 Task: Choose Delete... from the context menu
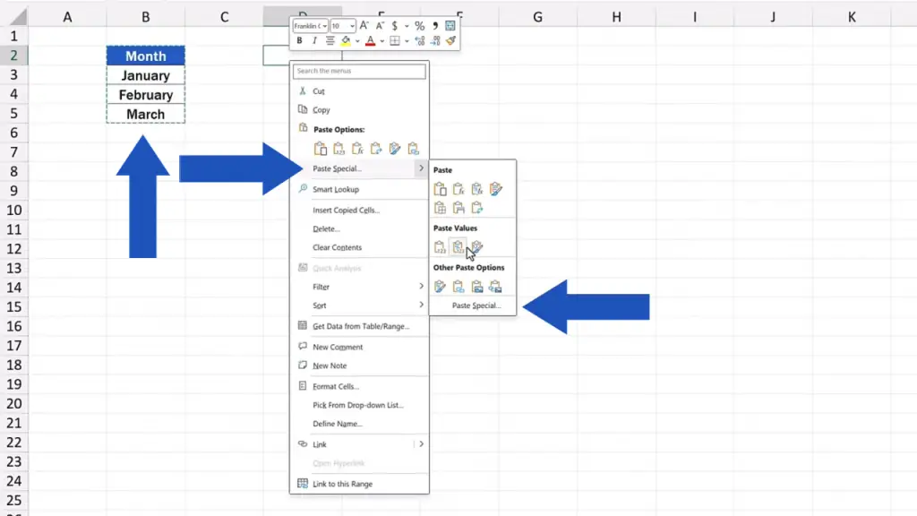click(359, 228)
